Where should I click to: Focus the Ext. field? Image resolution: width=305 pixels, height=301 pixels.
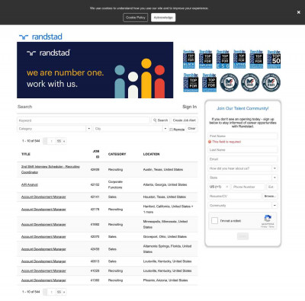(272, 187)
